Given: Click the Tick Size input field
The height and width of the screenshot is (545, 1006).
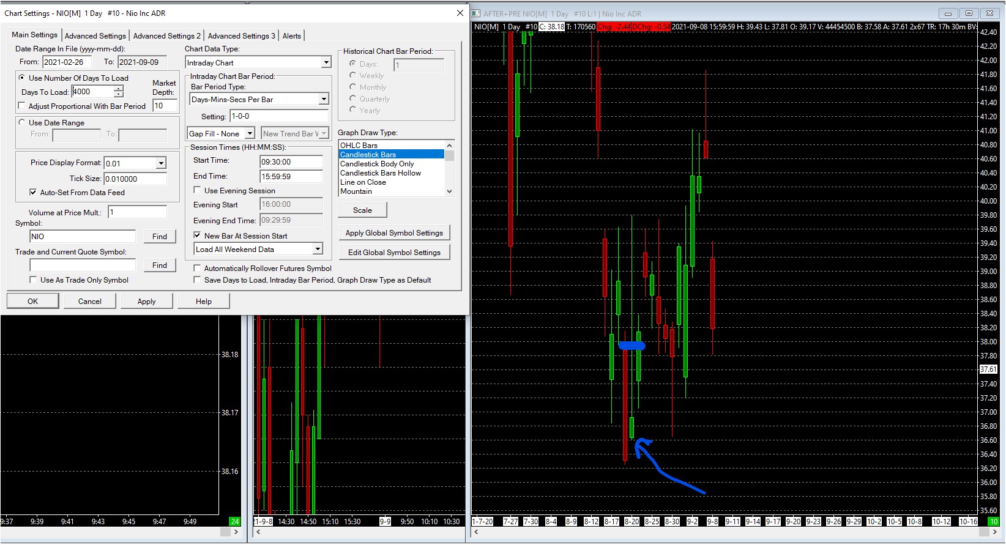Looking at the screenshot, I should tap(135, 179).
